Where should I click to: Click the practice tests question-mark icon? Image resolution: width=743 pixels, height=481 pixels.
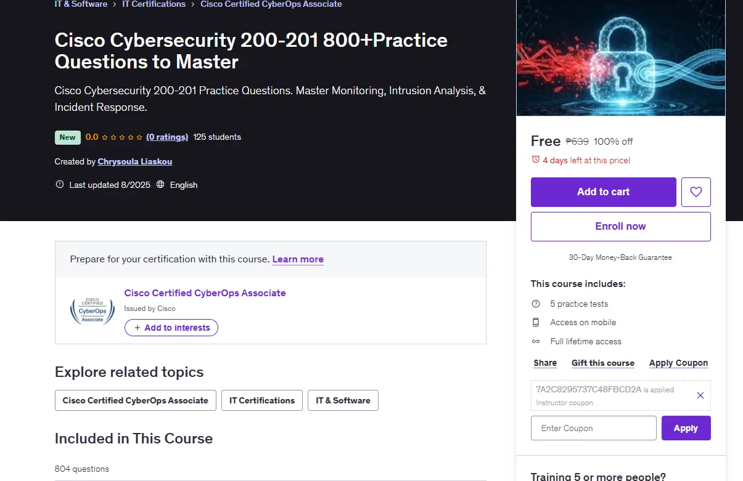[x=536, y=304]
